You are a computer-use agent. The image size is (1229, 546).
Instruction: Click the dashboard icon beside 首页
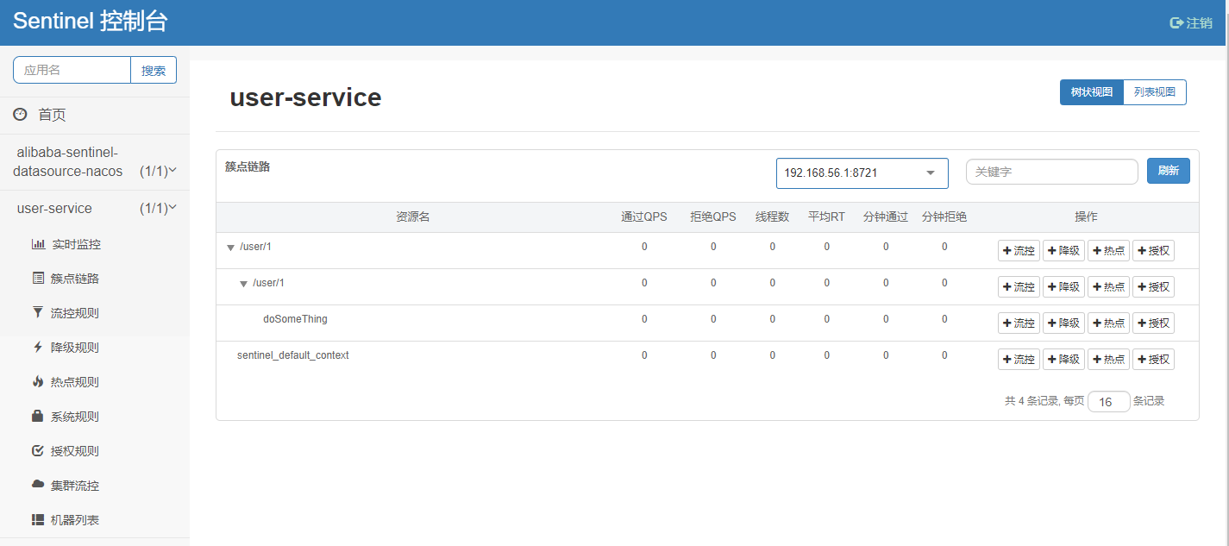point(20,114)
